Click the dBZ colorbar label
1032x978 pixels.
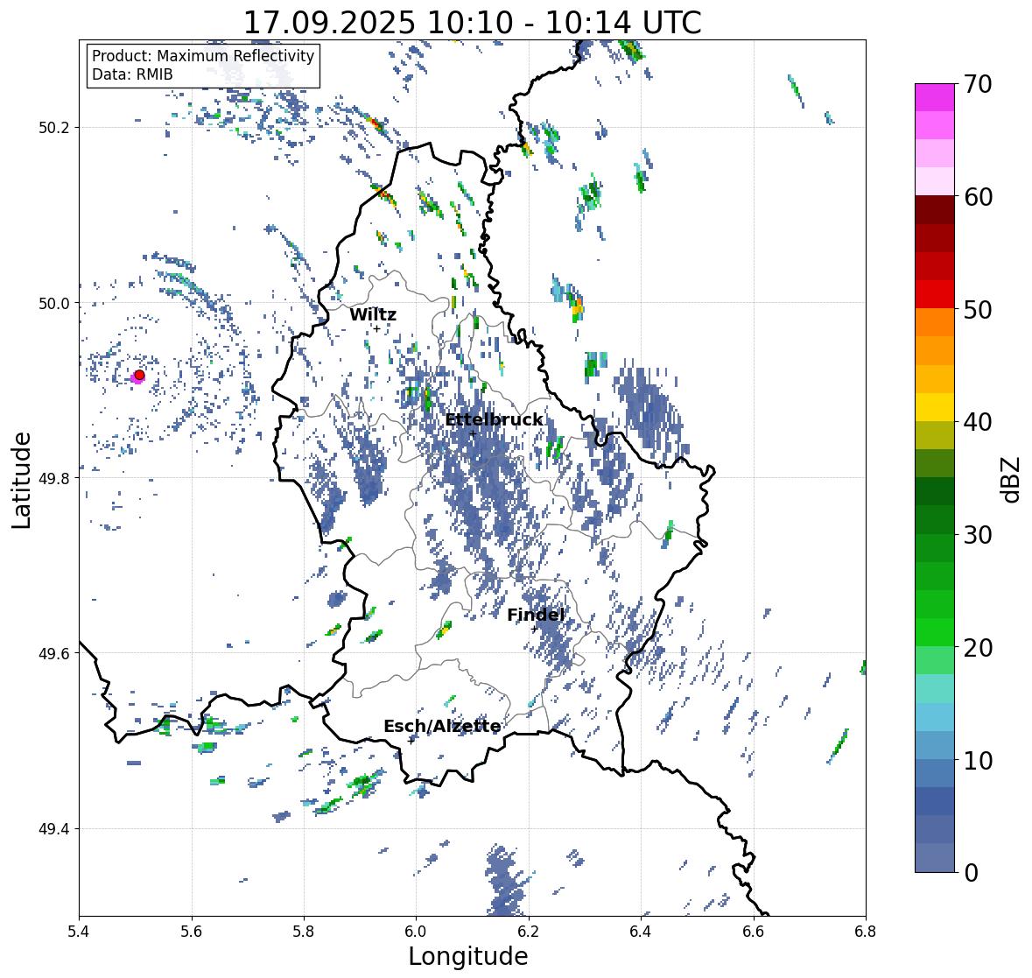(1012, 479)
